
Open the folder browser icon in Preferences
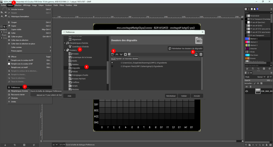click(x=196, y=55)
